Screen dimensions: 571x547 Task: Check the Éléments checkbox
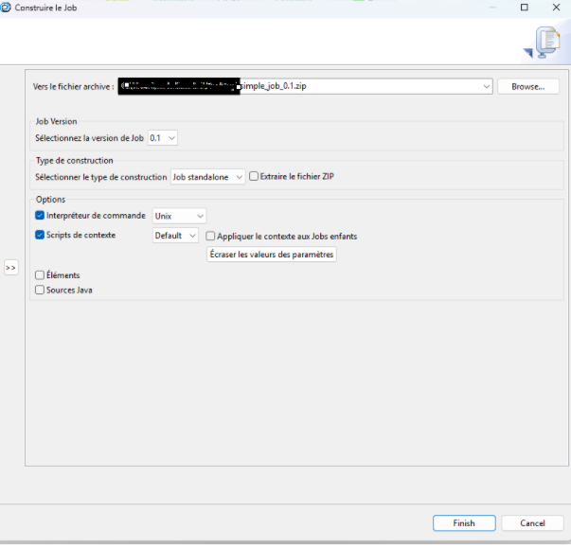(40, 274)
